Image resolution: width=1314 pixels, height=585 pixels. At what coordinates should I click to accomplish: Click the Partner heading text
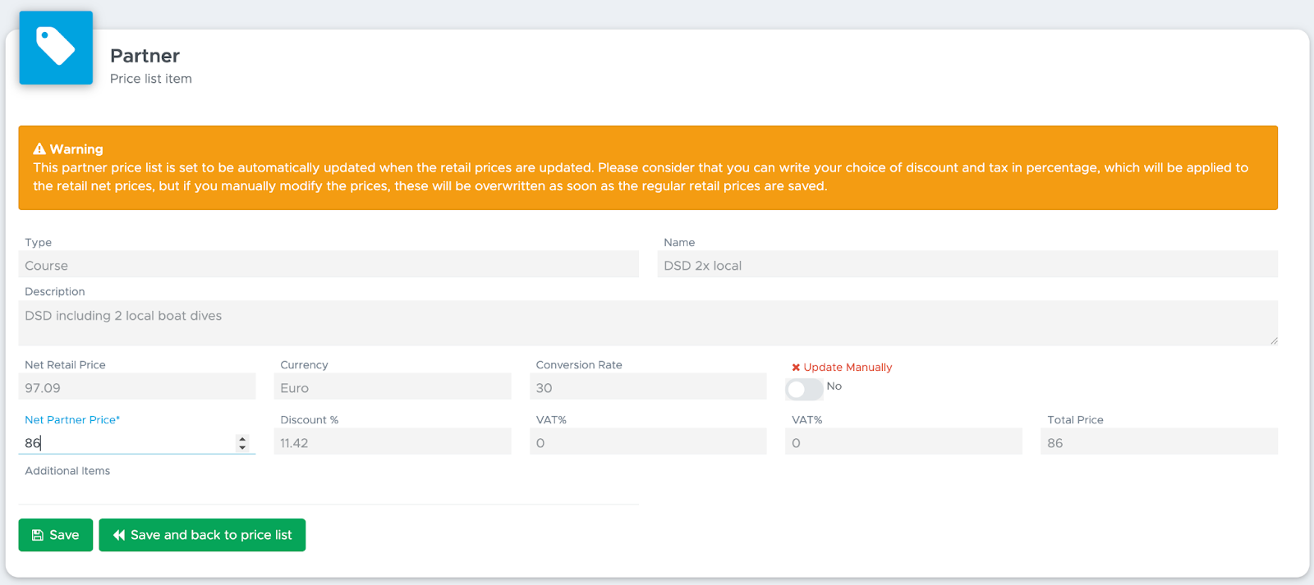[145, 56]
